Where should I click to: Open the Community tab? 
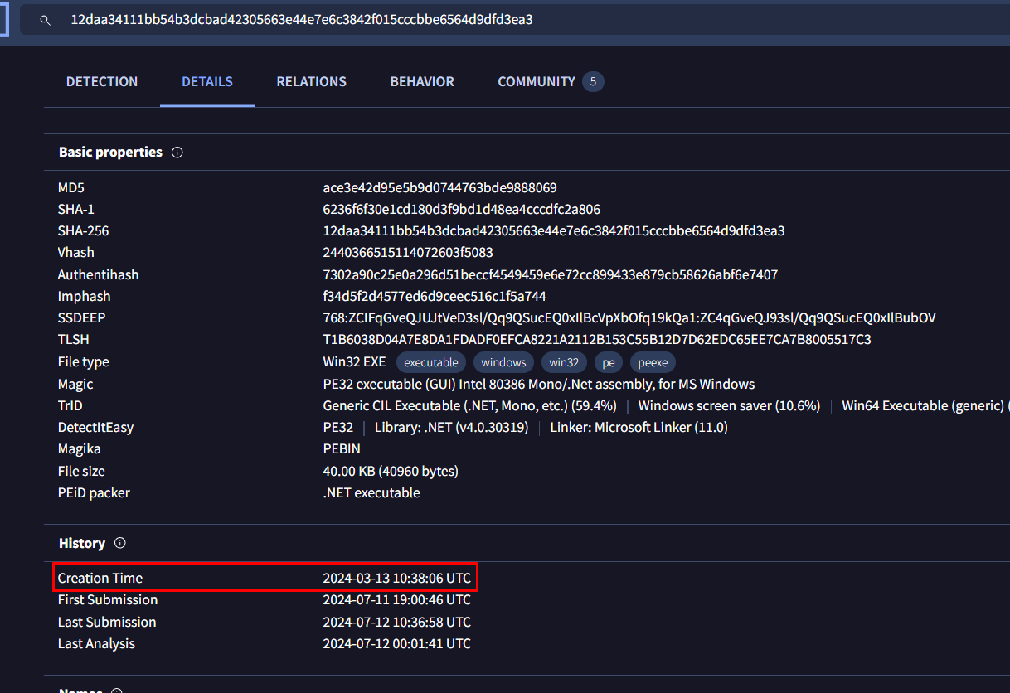point(536,81)
